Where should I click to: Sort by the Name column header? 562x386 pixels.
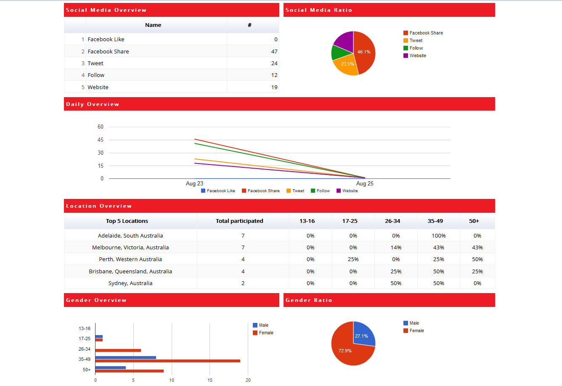(153, 25)
